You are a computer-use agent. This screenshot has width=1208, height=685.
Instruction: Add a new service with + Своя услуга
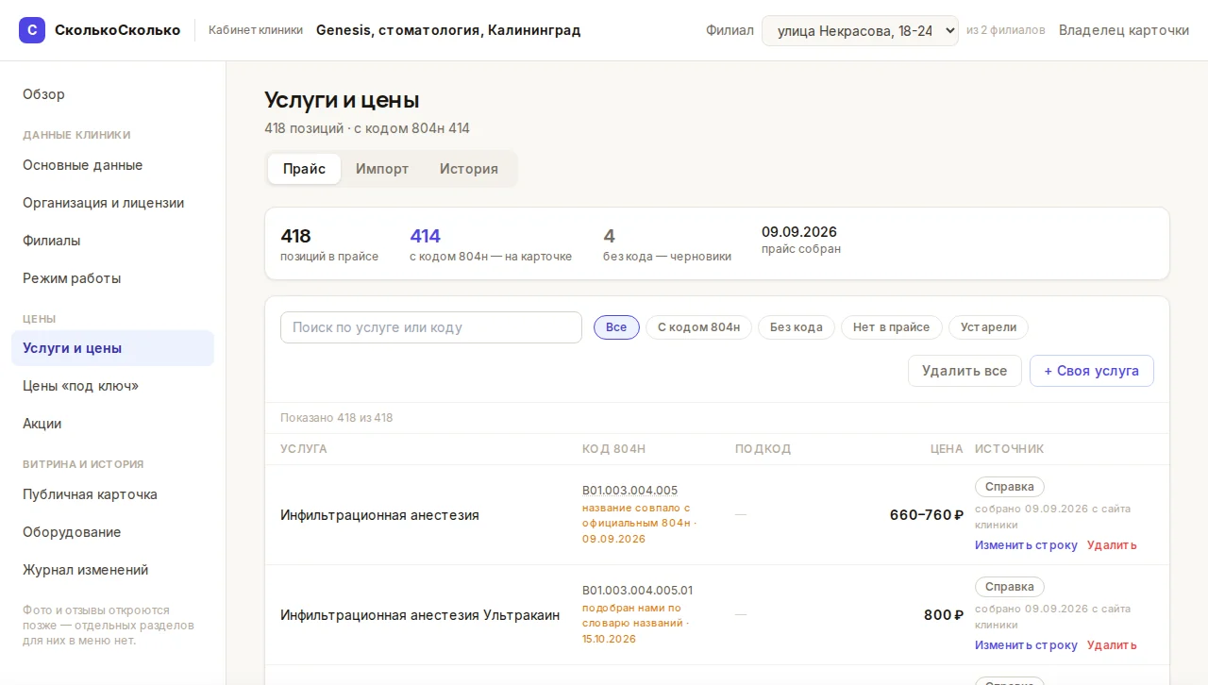1091,371
